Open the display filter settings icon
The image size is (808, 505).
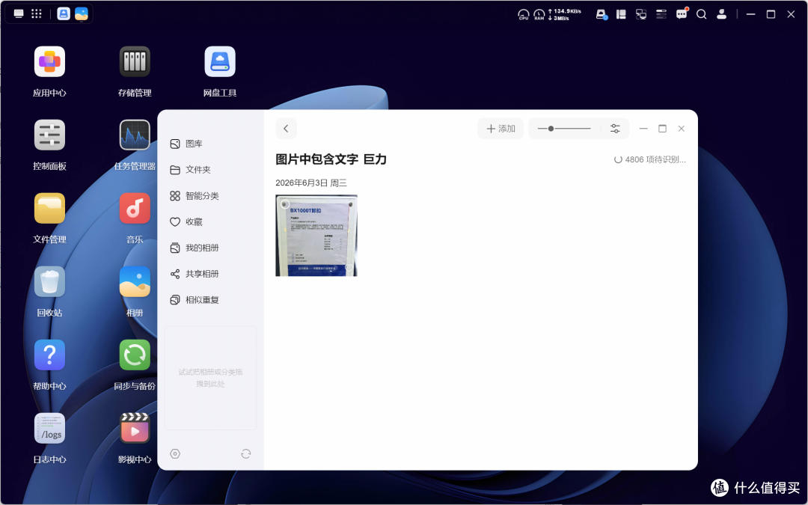[x=615, y=129]
